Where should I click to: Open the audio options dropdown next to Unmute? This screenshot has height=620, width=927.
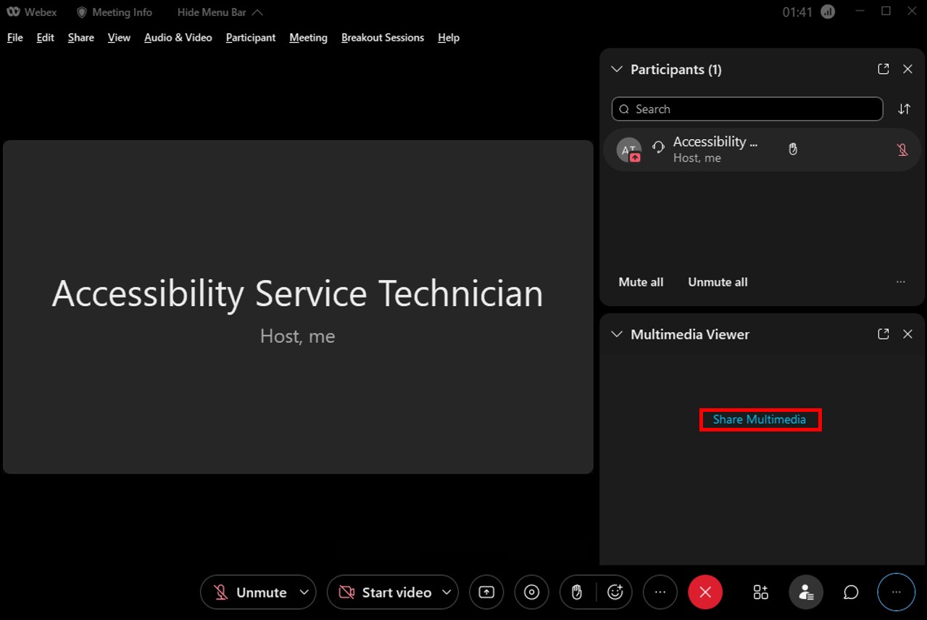tap(304, 592)
